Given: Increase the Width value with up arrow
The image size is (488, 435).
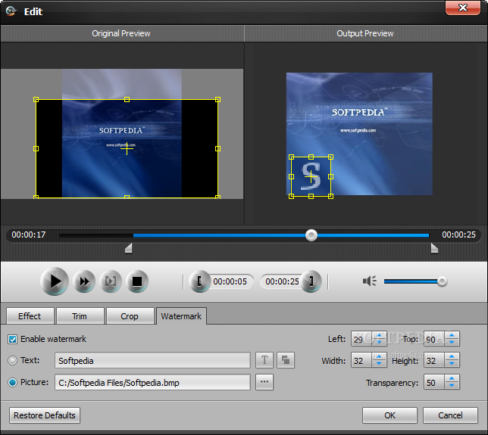Looking at the screenshot, I should point(379,356).
